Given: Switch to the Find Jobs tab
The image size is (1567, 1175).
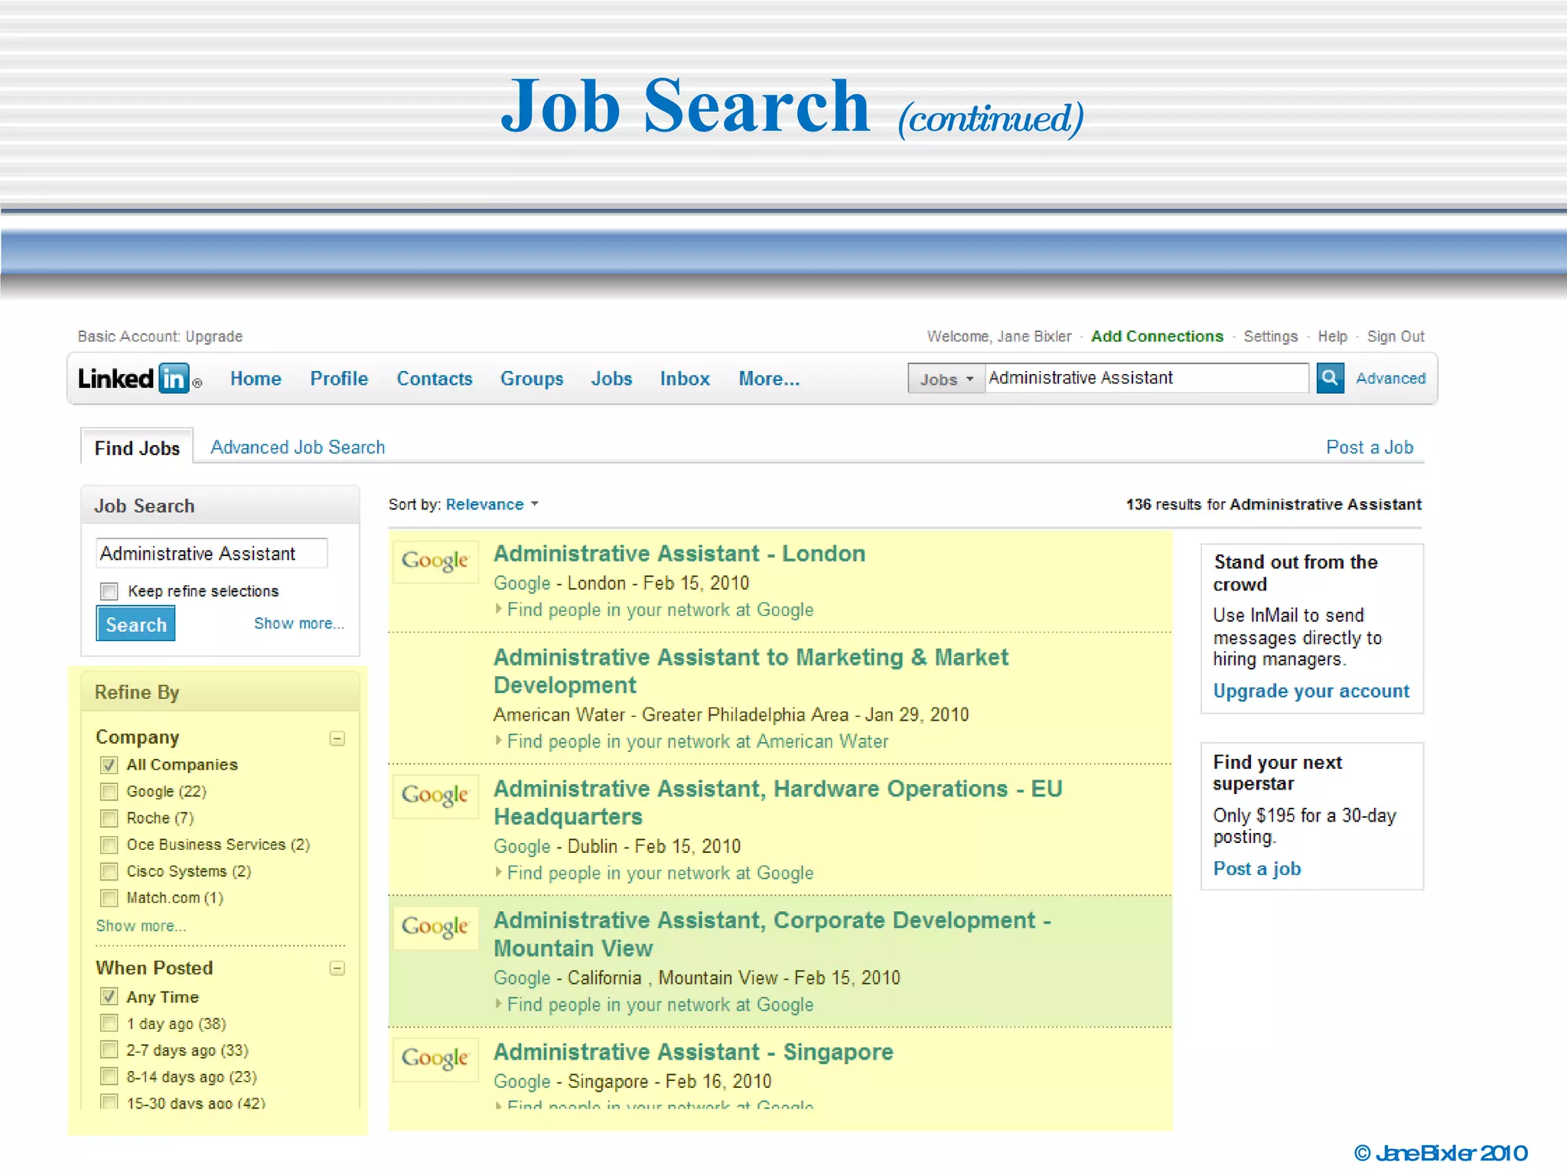Looking at the screenshot, I should tap(137, 448).
